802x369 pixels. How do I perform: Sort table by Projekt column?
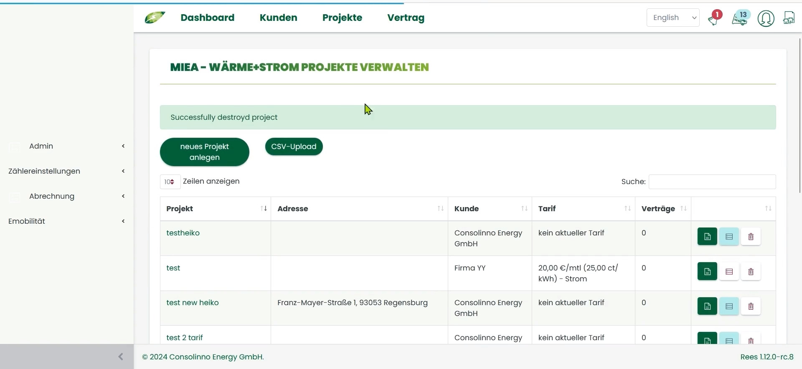pos(216,209)
